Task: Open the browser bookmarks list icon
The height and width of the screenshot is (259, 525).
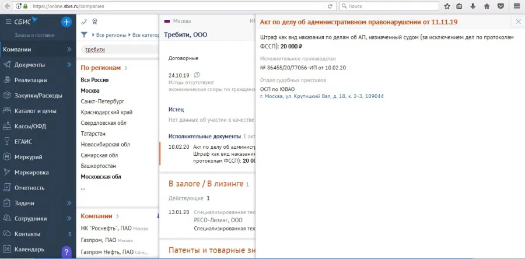Action: pyautogui.click(x=460, y=6)
